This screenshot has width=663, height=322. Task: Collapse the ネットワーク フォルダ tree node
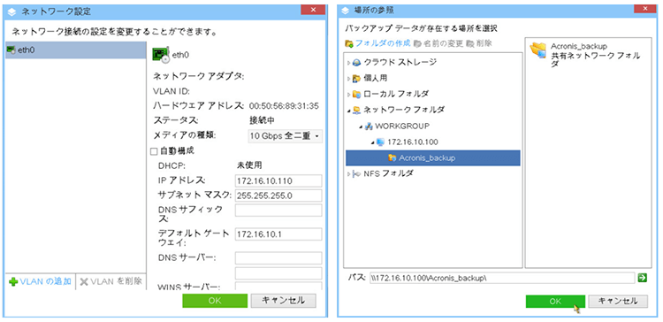(x=349, y=111)
